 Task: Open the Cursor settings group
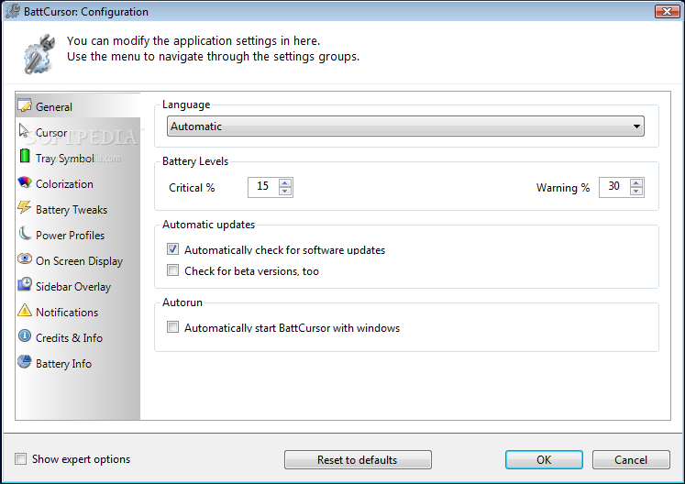click(78, 132)
